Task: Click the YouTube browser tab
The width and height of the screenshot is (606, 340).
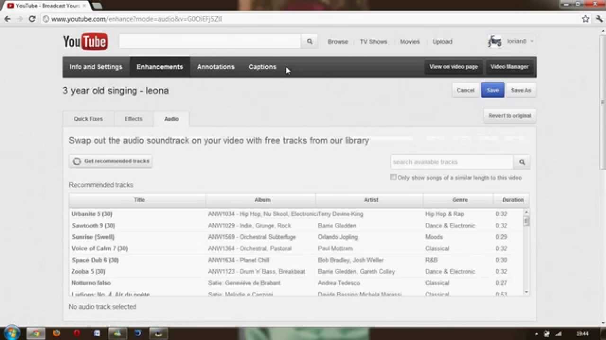Action: 46,6
